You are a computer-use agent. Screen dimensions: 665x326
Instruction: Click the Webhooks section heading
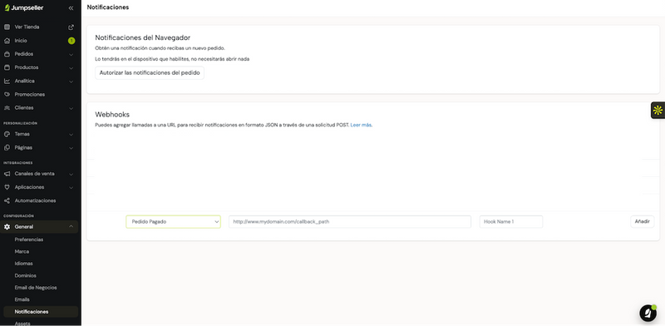(x=112, y=115)
